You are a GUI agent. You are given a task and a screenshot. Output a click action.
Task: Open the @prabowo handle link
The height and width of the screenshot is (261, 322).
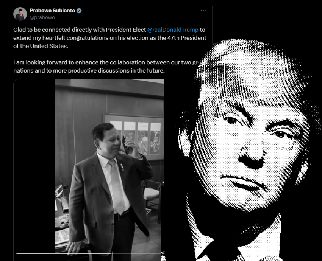42,17
